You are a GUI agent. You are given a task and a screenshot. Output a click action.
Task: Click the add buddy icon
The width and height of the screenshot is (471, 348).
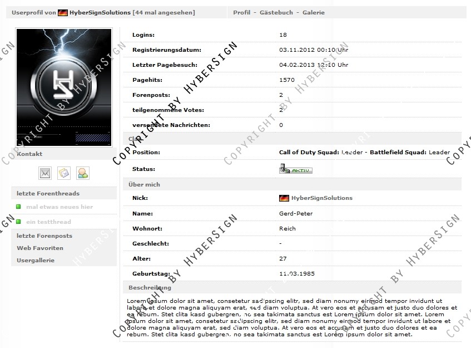click(83, 173)
